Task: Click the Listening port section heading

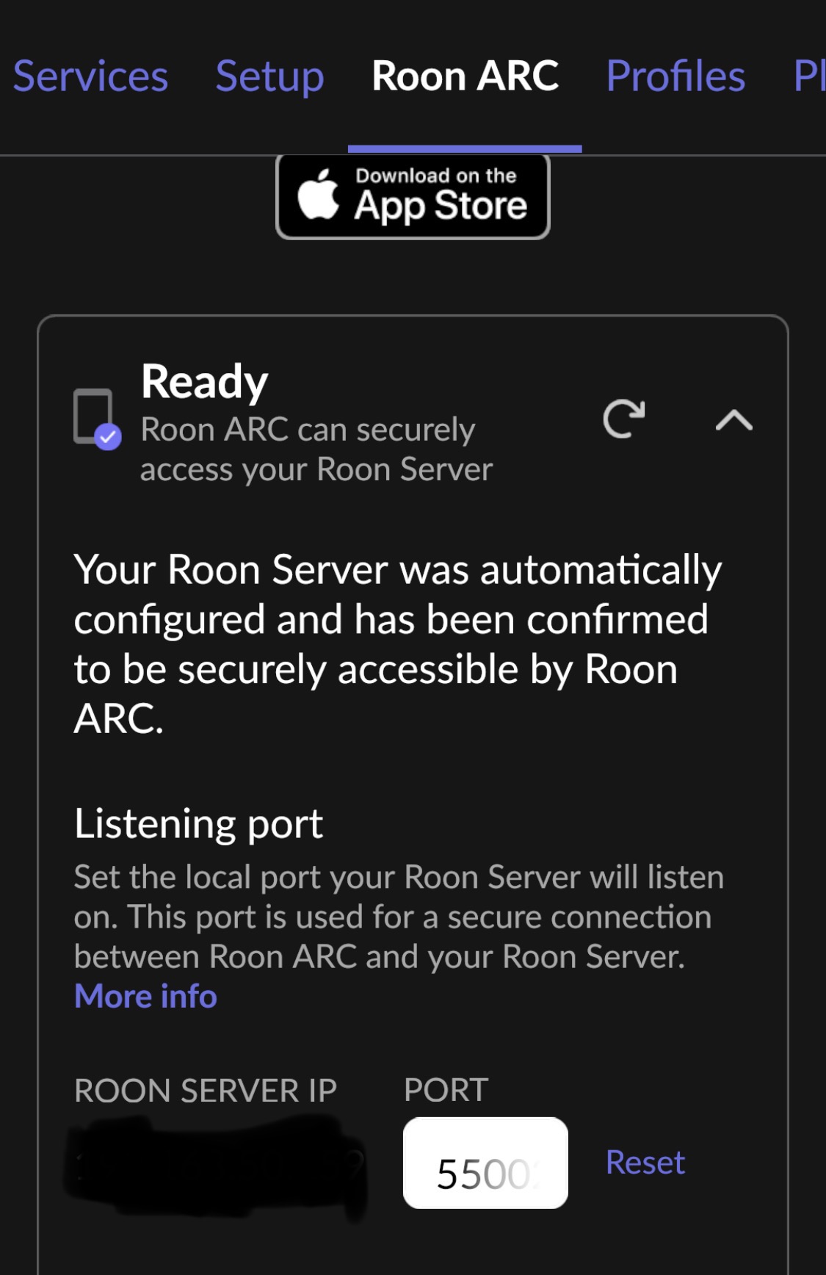Action: (199, 824)
